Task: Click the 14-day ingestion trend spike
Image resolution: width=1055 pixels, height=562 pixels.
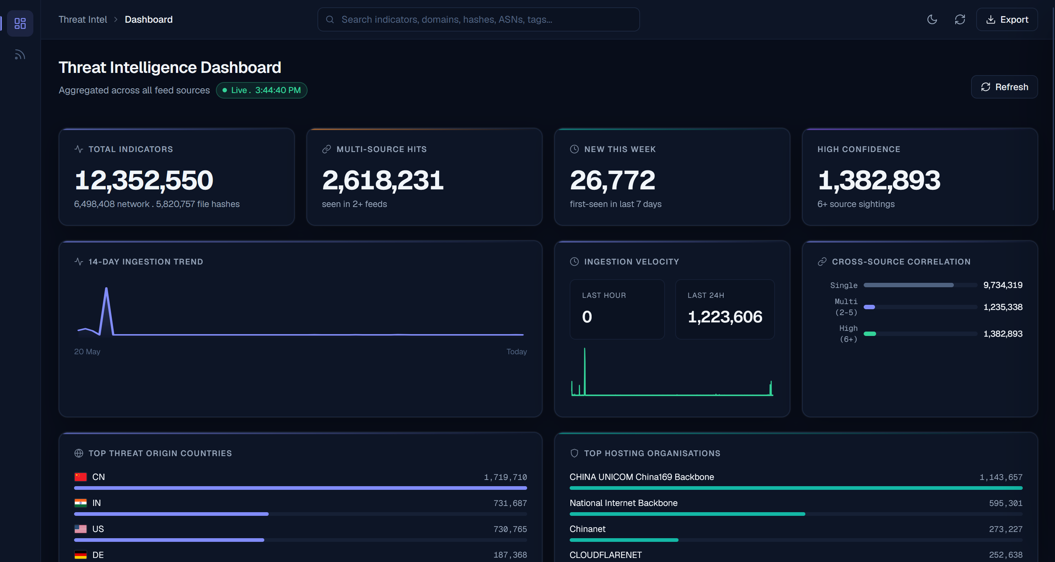Action: click(x=106, y=311)
